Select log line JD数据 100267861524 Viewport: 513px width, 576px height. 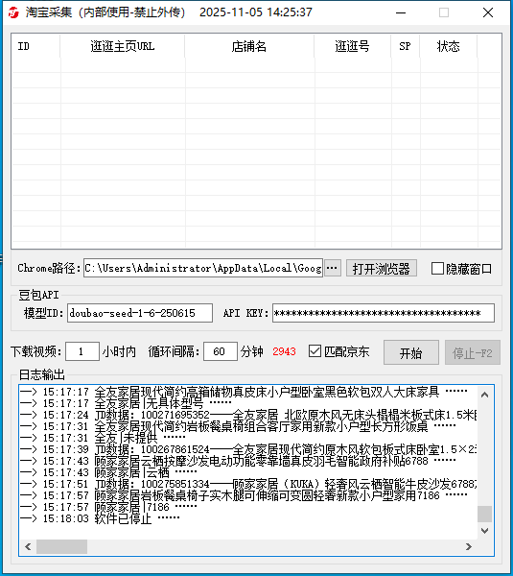(x=248, y=449)
